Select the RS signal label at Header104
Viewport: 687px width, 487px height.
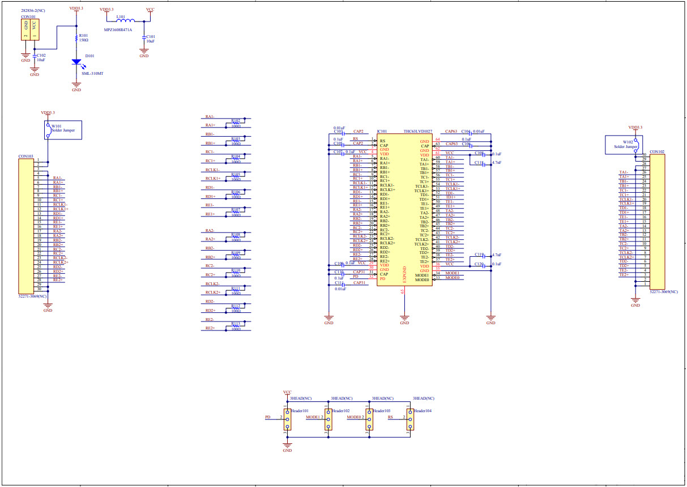pyautogui.click(x=390, y=417)
